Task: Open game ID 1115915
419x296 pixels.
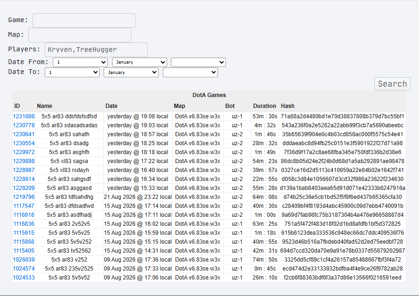Action: click(24, 233)
